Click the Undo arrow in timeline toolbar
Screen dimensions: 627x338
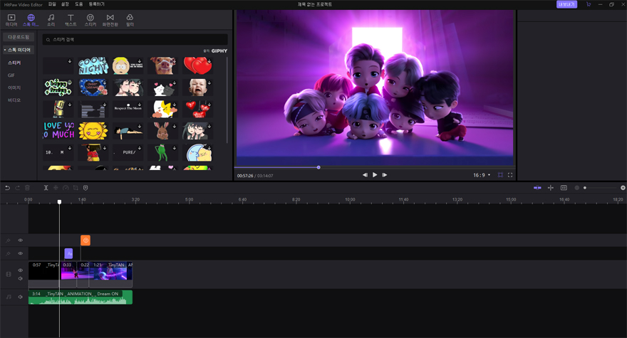pyautogui.click(x=7, y=188)
